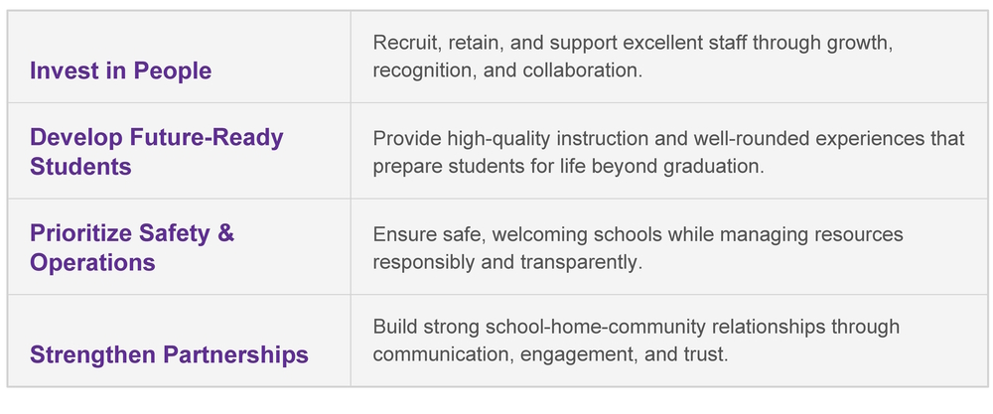This screenshot has width=993, height=414.
Task: Click the "school-home-community" phrase
Action: pos(576,327)
